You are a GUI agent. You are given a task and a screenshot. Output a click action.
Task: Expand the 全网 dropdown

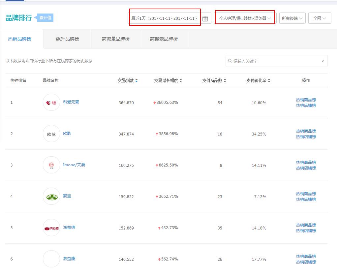pos(320,18)
